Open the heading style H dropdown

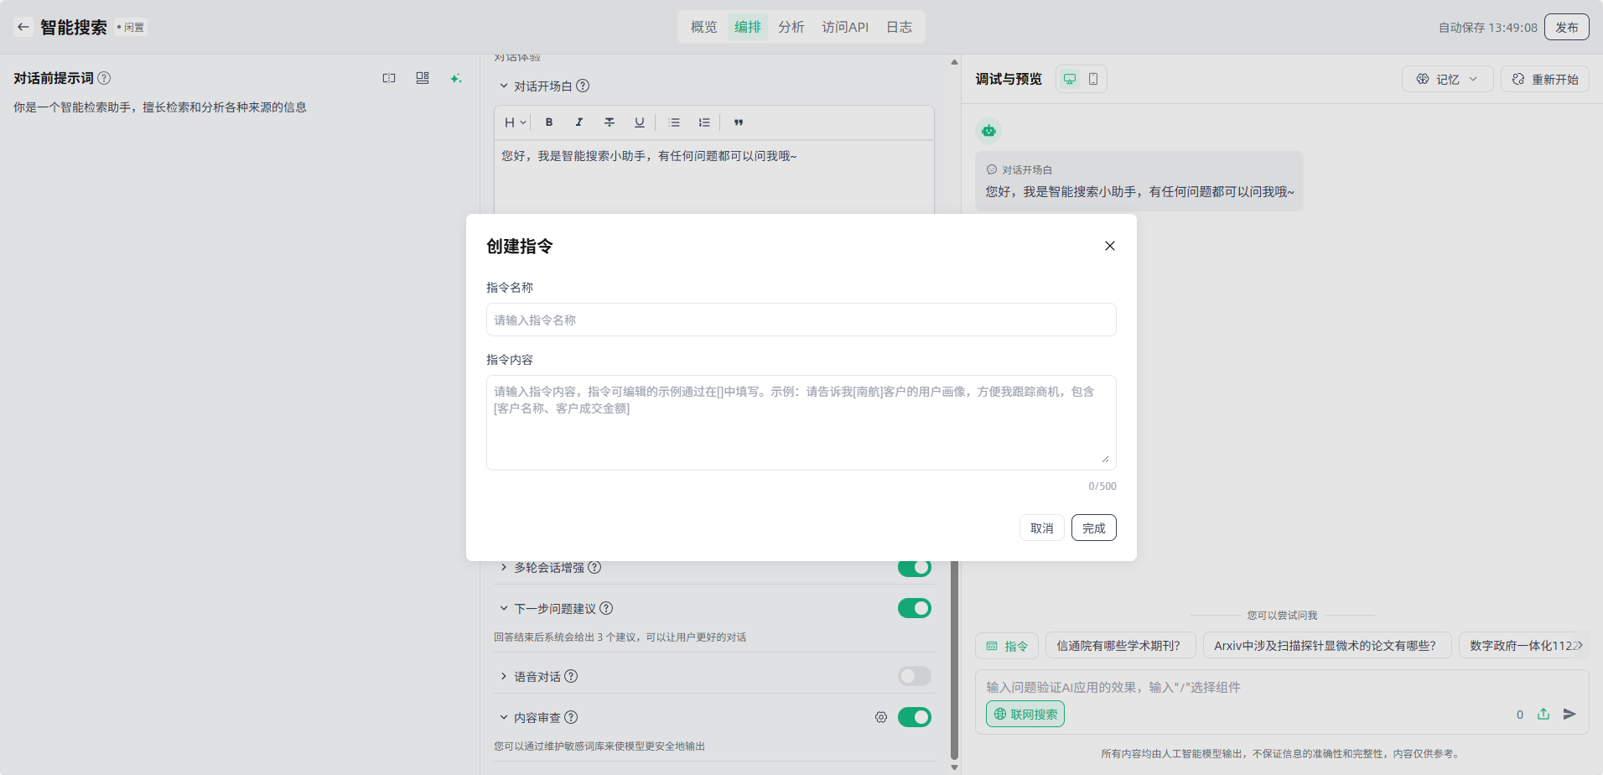(x=515, y=122)
